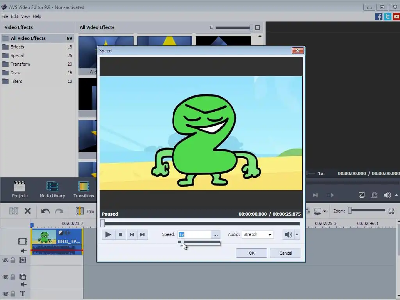Click timeline playhead marker

coord(32,225)
